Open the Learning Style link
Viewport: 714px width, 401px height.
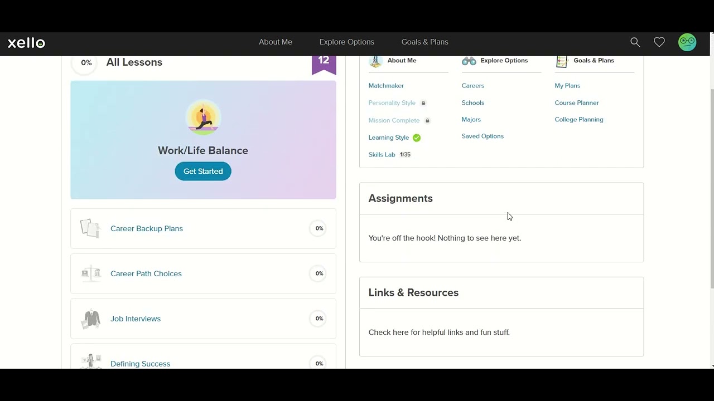coord(389,138)
